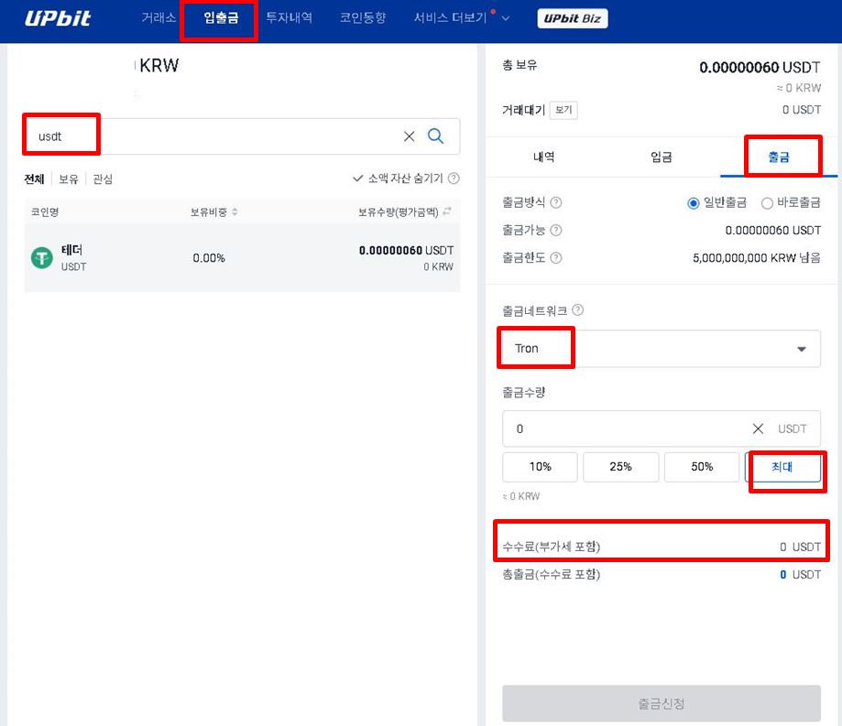
Task: Click the swap icon beside 보유수량
Action: pos(447,212)
